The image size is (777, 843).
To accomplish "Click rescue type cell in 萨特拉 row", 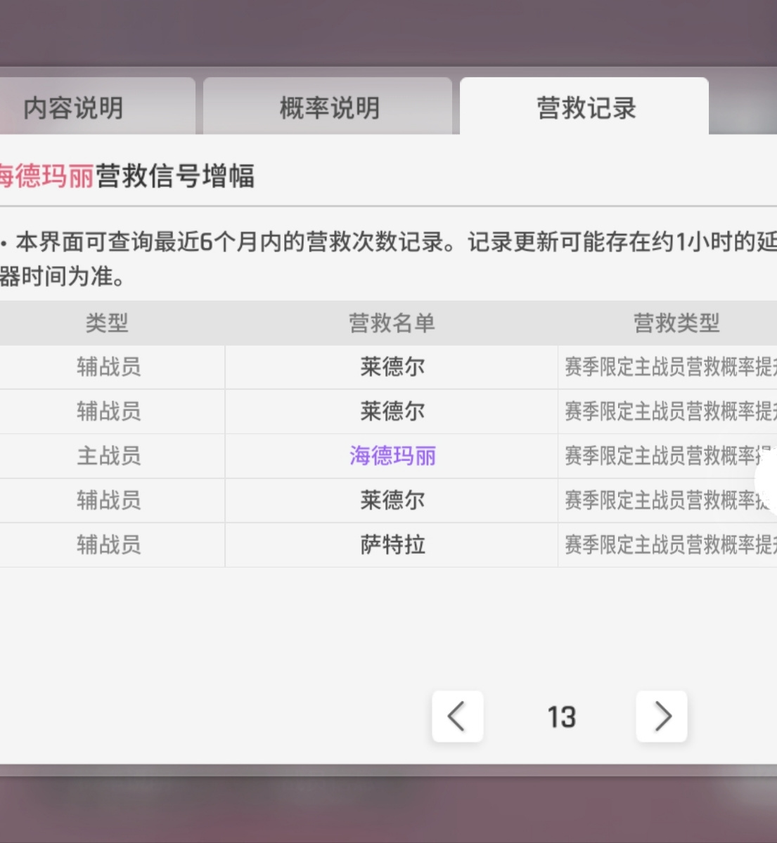I will 668,544.
